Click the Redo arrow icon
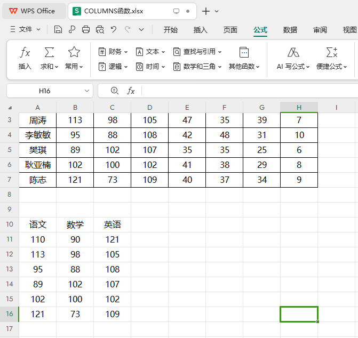 128,29
